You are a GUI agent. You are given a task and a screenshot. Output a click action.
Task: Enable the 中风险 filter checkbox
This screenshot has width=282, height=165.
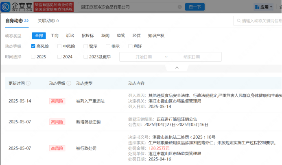(59, 46)
